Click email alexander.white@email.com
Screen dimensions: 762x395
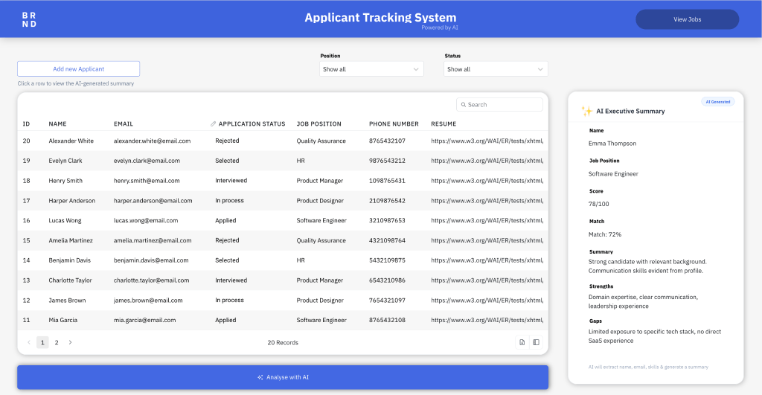tap(152, 141)
